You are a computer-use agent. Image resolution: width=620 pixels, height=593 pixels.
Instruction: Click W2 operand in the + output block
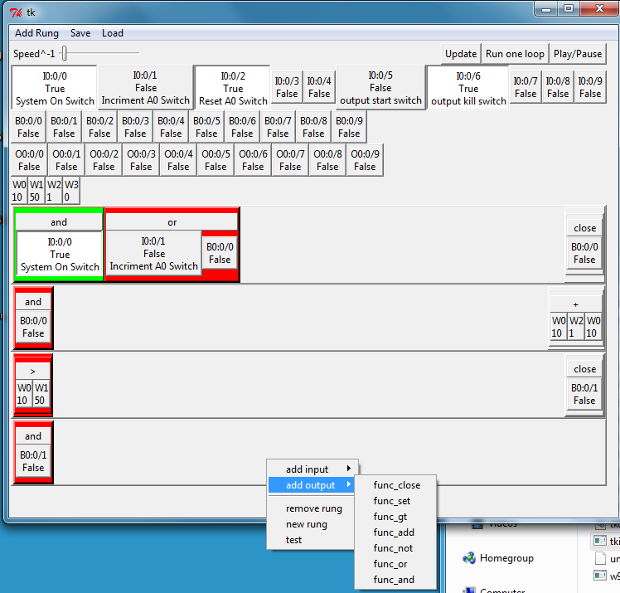pyautogui.click(x=576, y=327)
